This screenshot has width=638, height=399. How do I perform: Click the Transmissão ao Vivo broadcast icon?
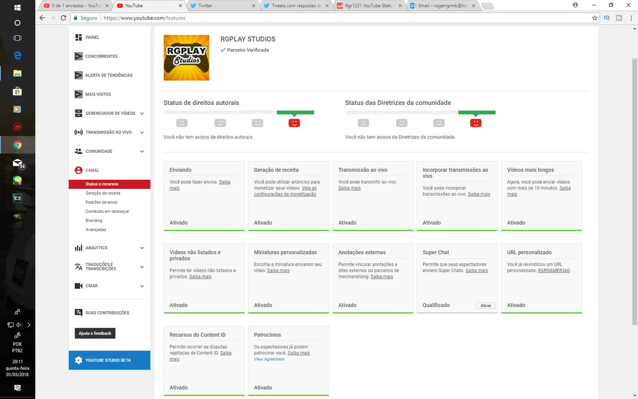[79, 132]
